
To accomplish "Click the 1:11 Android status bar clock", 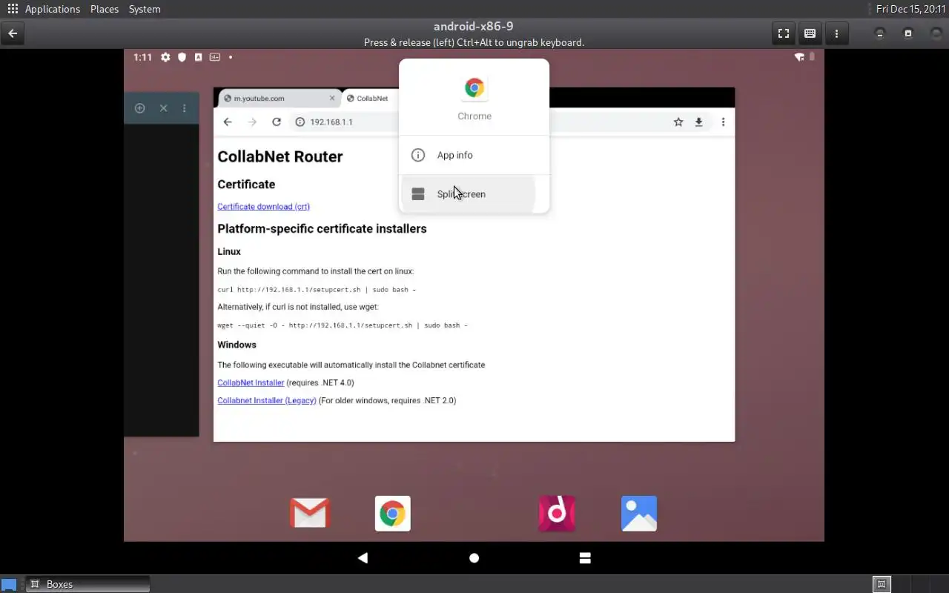I will pos(142,57).
